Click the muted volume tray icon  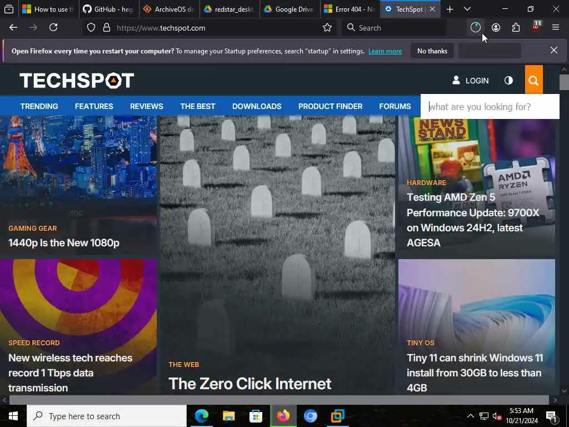click(x=497, y=416)
